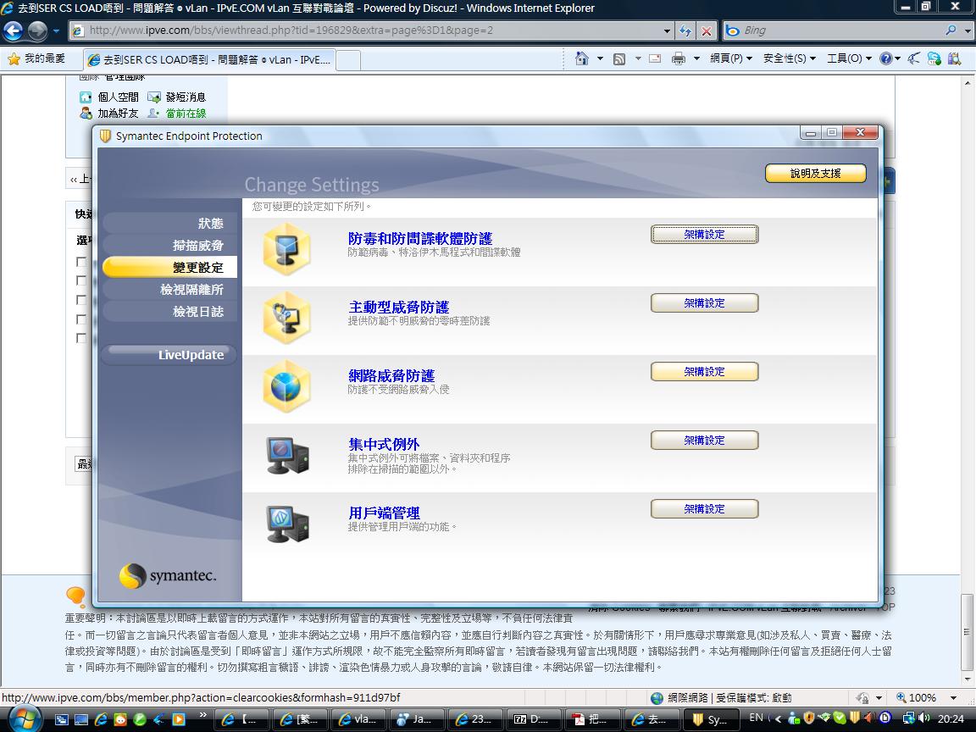This screenshot has width=976, height=732.
Task: Click the 當前在線 status text
Action: (186, 114)
